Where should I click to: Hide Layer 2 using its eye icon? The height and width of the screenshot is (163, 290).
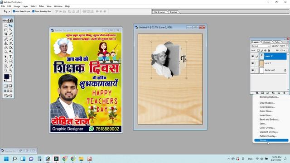click(253, 56)
